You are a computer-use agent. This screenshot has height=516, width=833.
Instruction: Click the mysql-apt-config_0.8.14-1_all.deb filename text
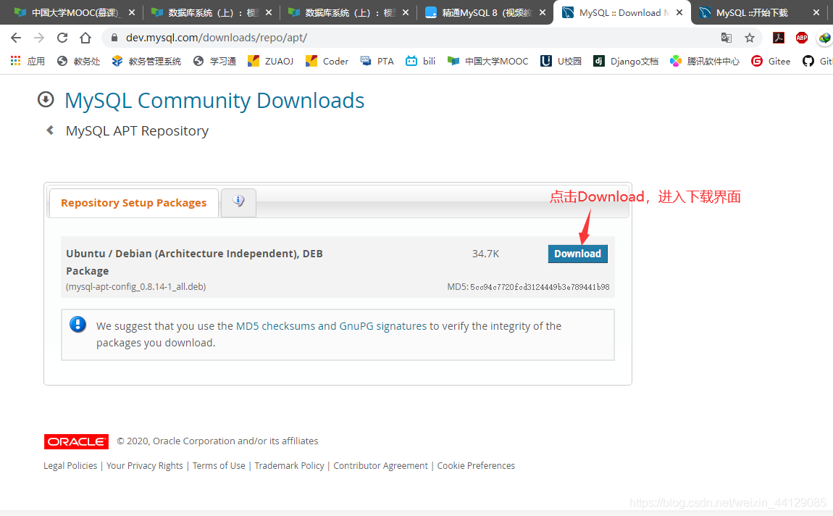click(136, 286)
